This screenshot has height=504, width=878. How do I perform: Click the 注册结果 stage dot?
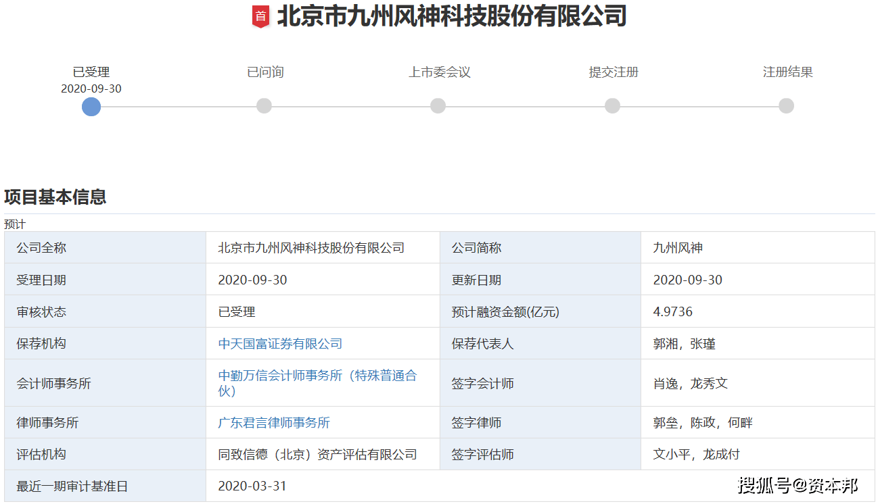click(786, 106)
